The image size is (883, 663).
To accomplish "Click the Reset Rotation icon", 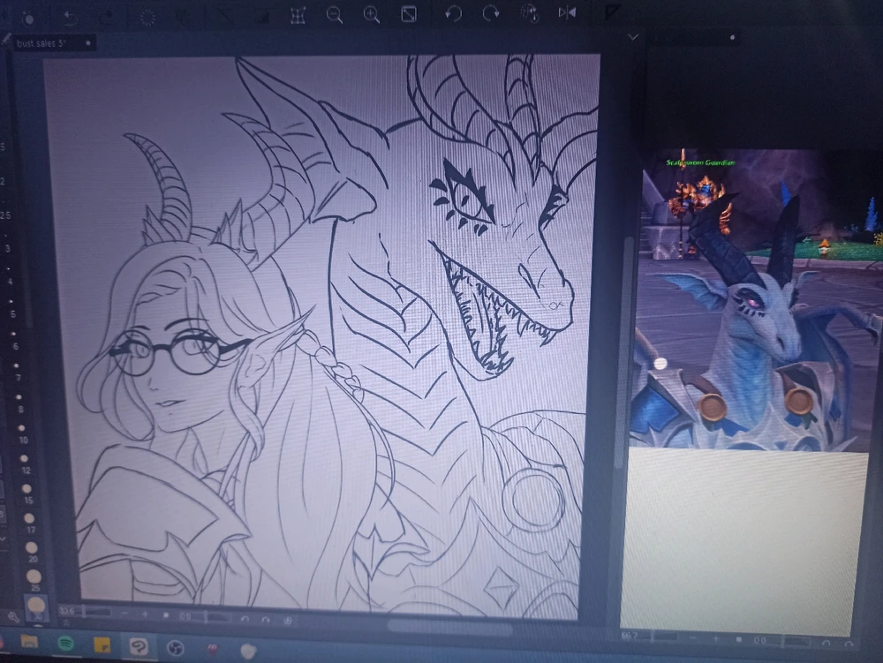I will [x=529, y=12].
